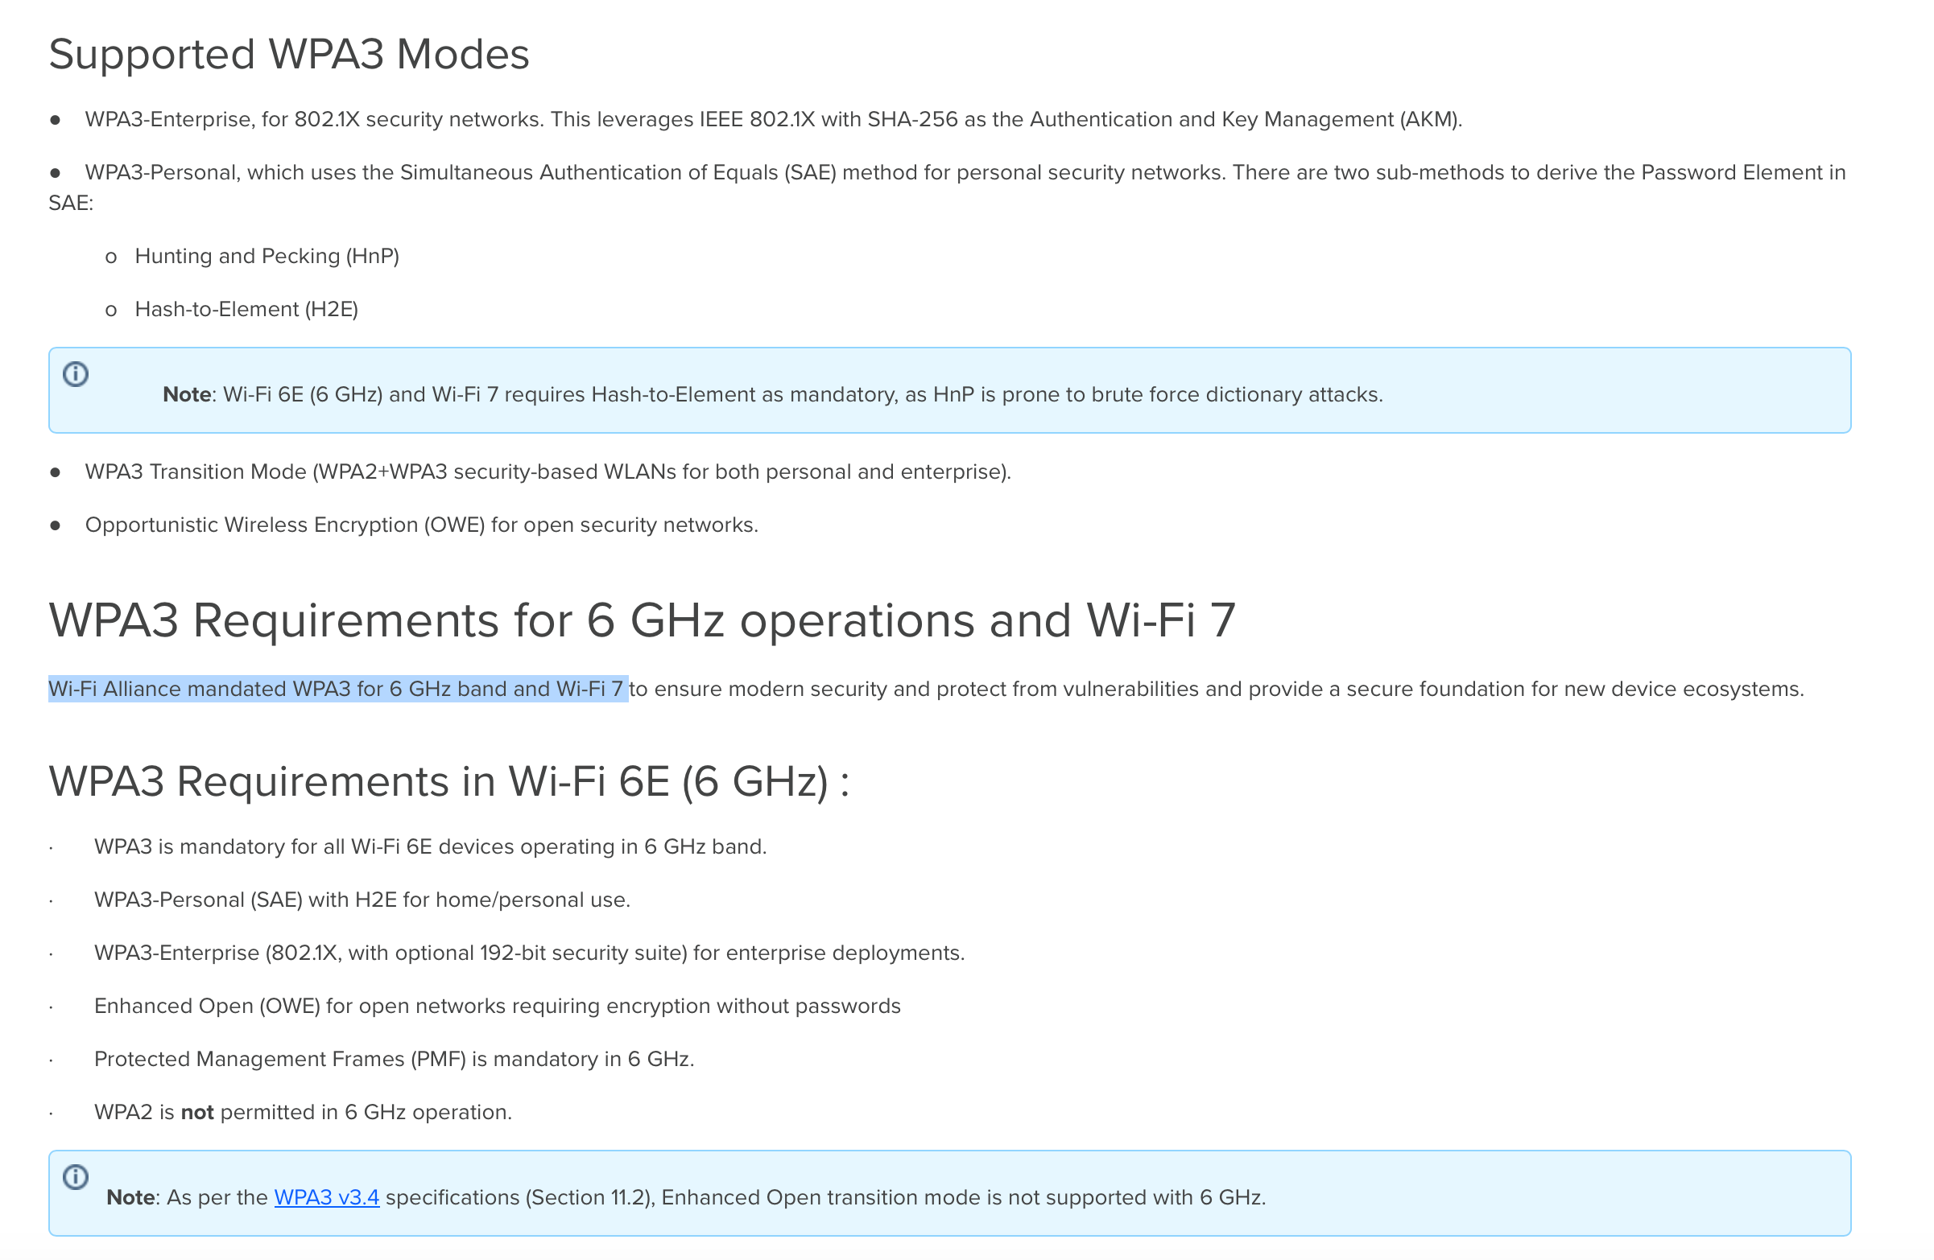1934x1260 pixels.
Task: Click the "WPA3 Requirements in Wi-Fi 6E" heading
Action: [x=448, y=782]
